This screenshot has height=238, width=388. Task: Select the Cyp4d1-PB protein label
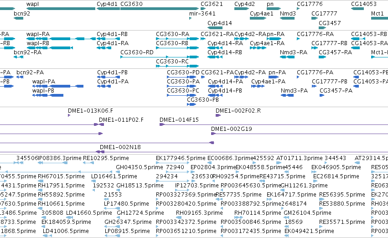pyautogui.click(x=112, y=72)
